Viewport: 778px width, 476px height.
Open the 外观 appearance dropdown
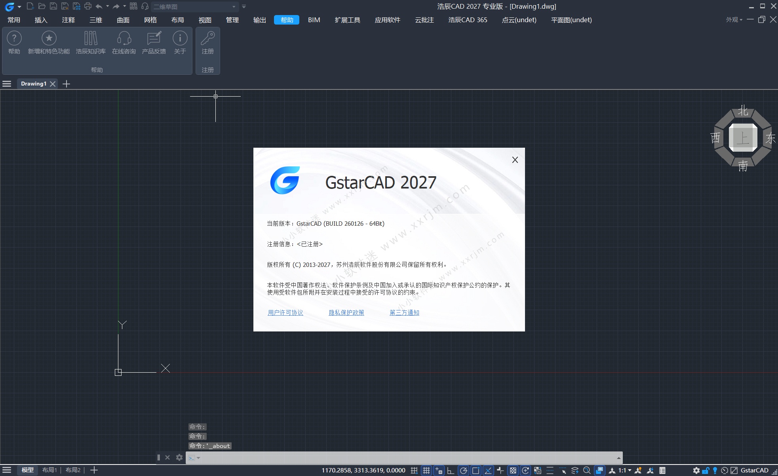coord(734,20)
